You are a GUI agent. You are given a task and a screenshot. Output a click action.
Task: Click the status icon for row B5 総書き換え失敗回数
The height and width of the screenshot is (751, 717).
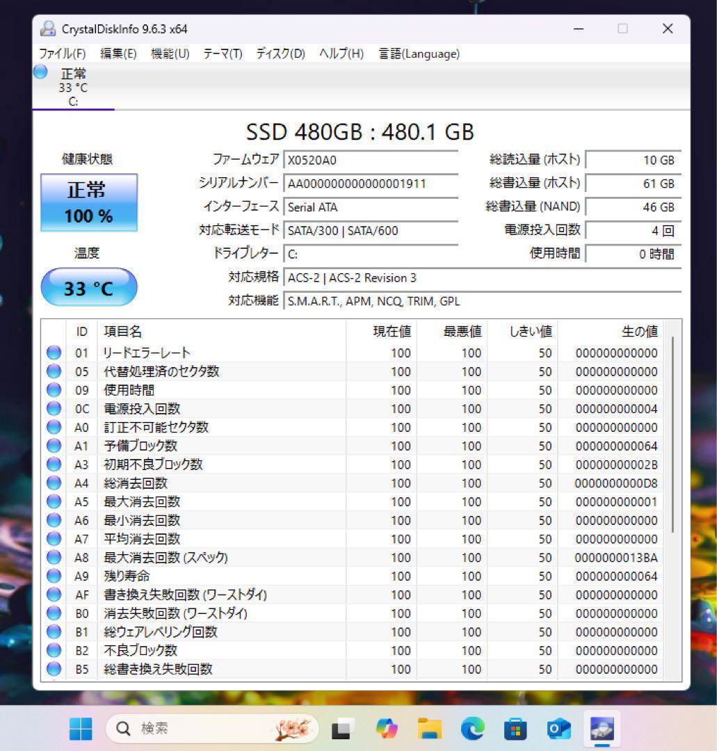pyautogui.click(x=54, y=669)
